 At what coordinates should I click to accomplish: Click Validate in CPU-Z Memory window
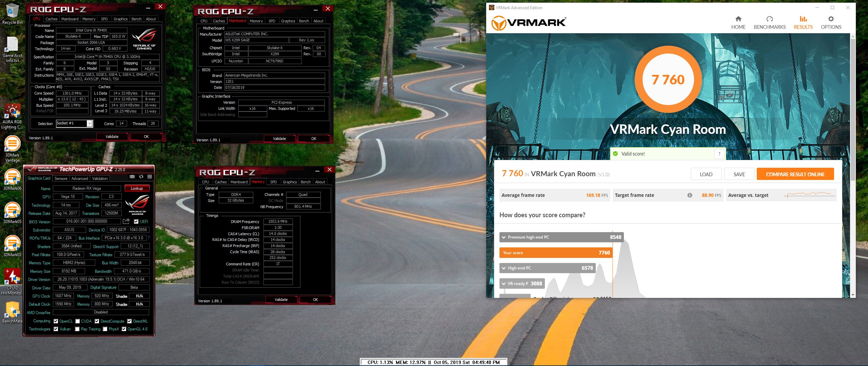pyautogui.click(x=281, y=300)
